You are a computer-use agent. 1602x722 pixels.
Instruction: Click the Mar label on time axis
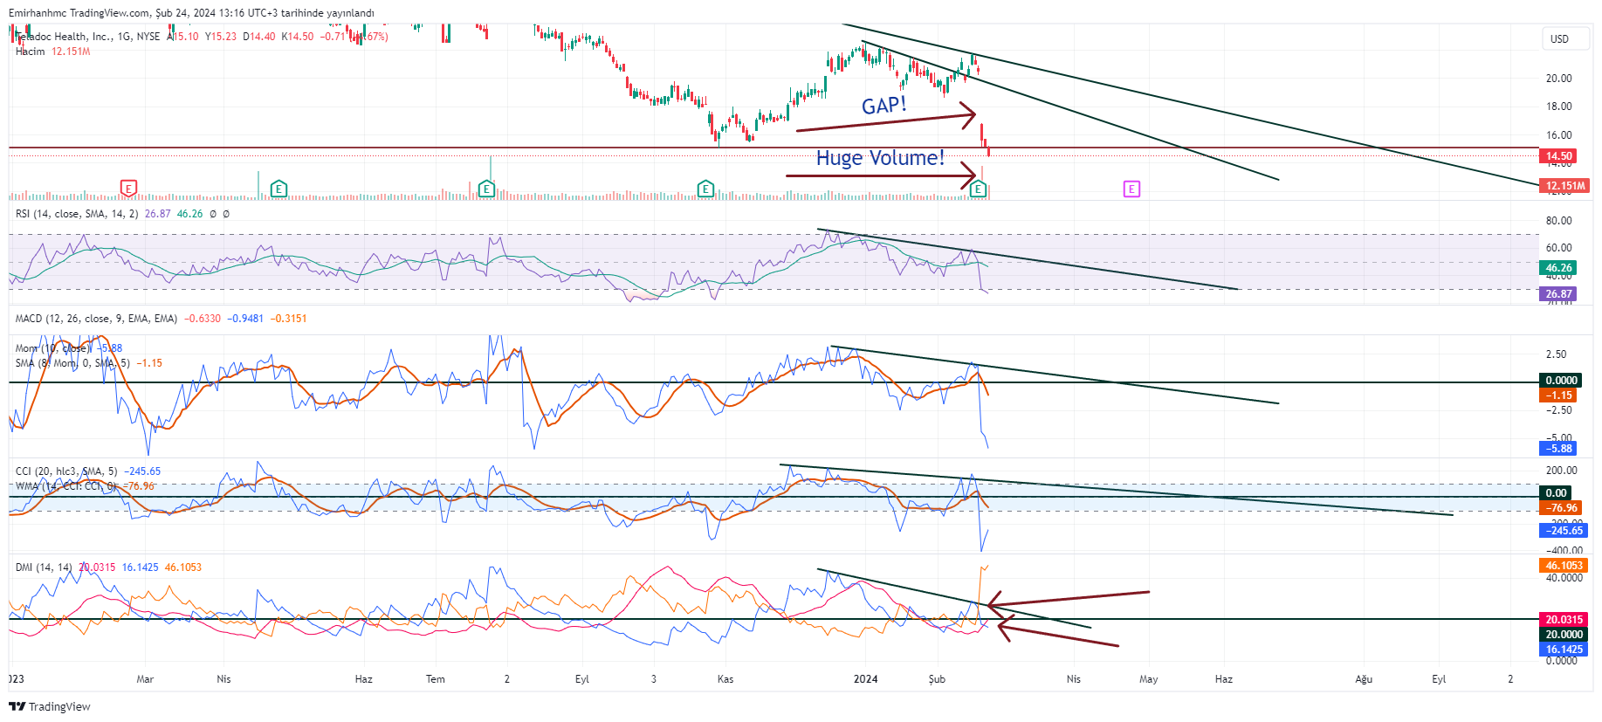pos(145,679)
